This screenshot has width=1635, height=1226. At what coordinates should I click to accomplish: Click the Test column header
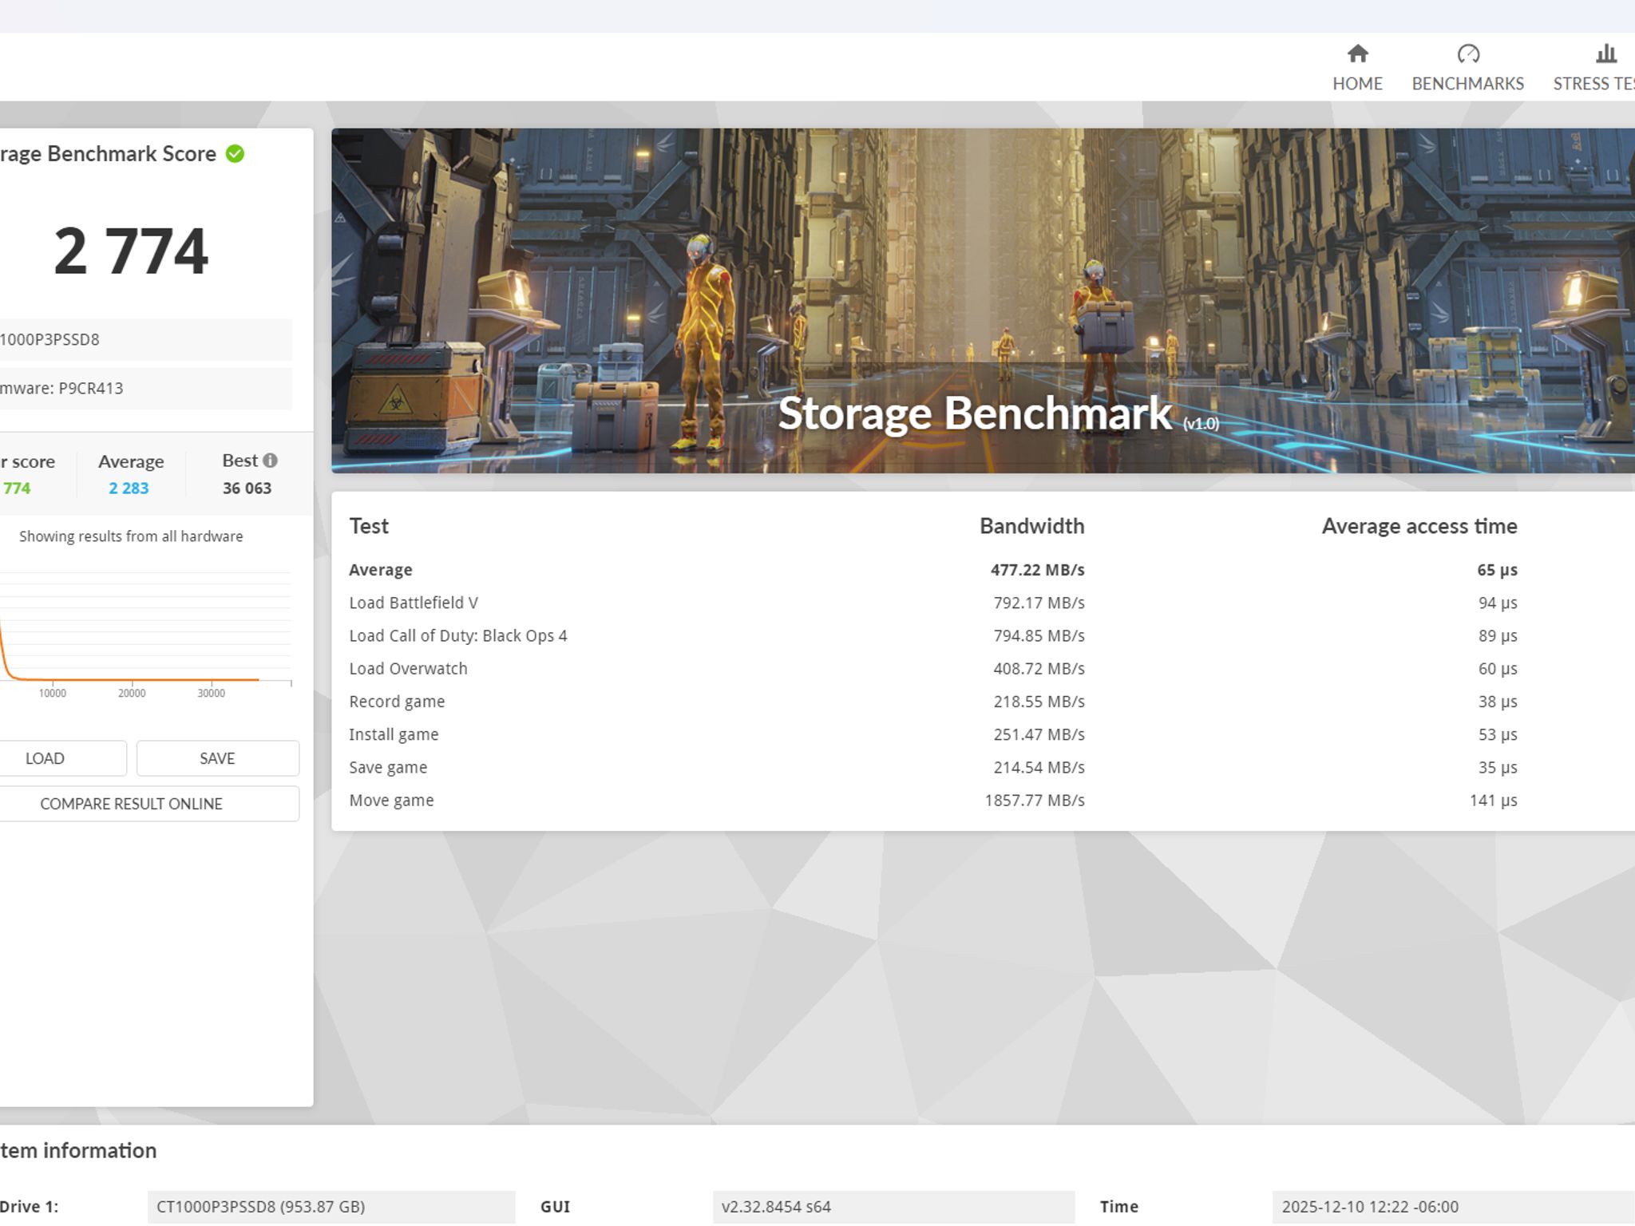[x=368, y=526]
